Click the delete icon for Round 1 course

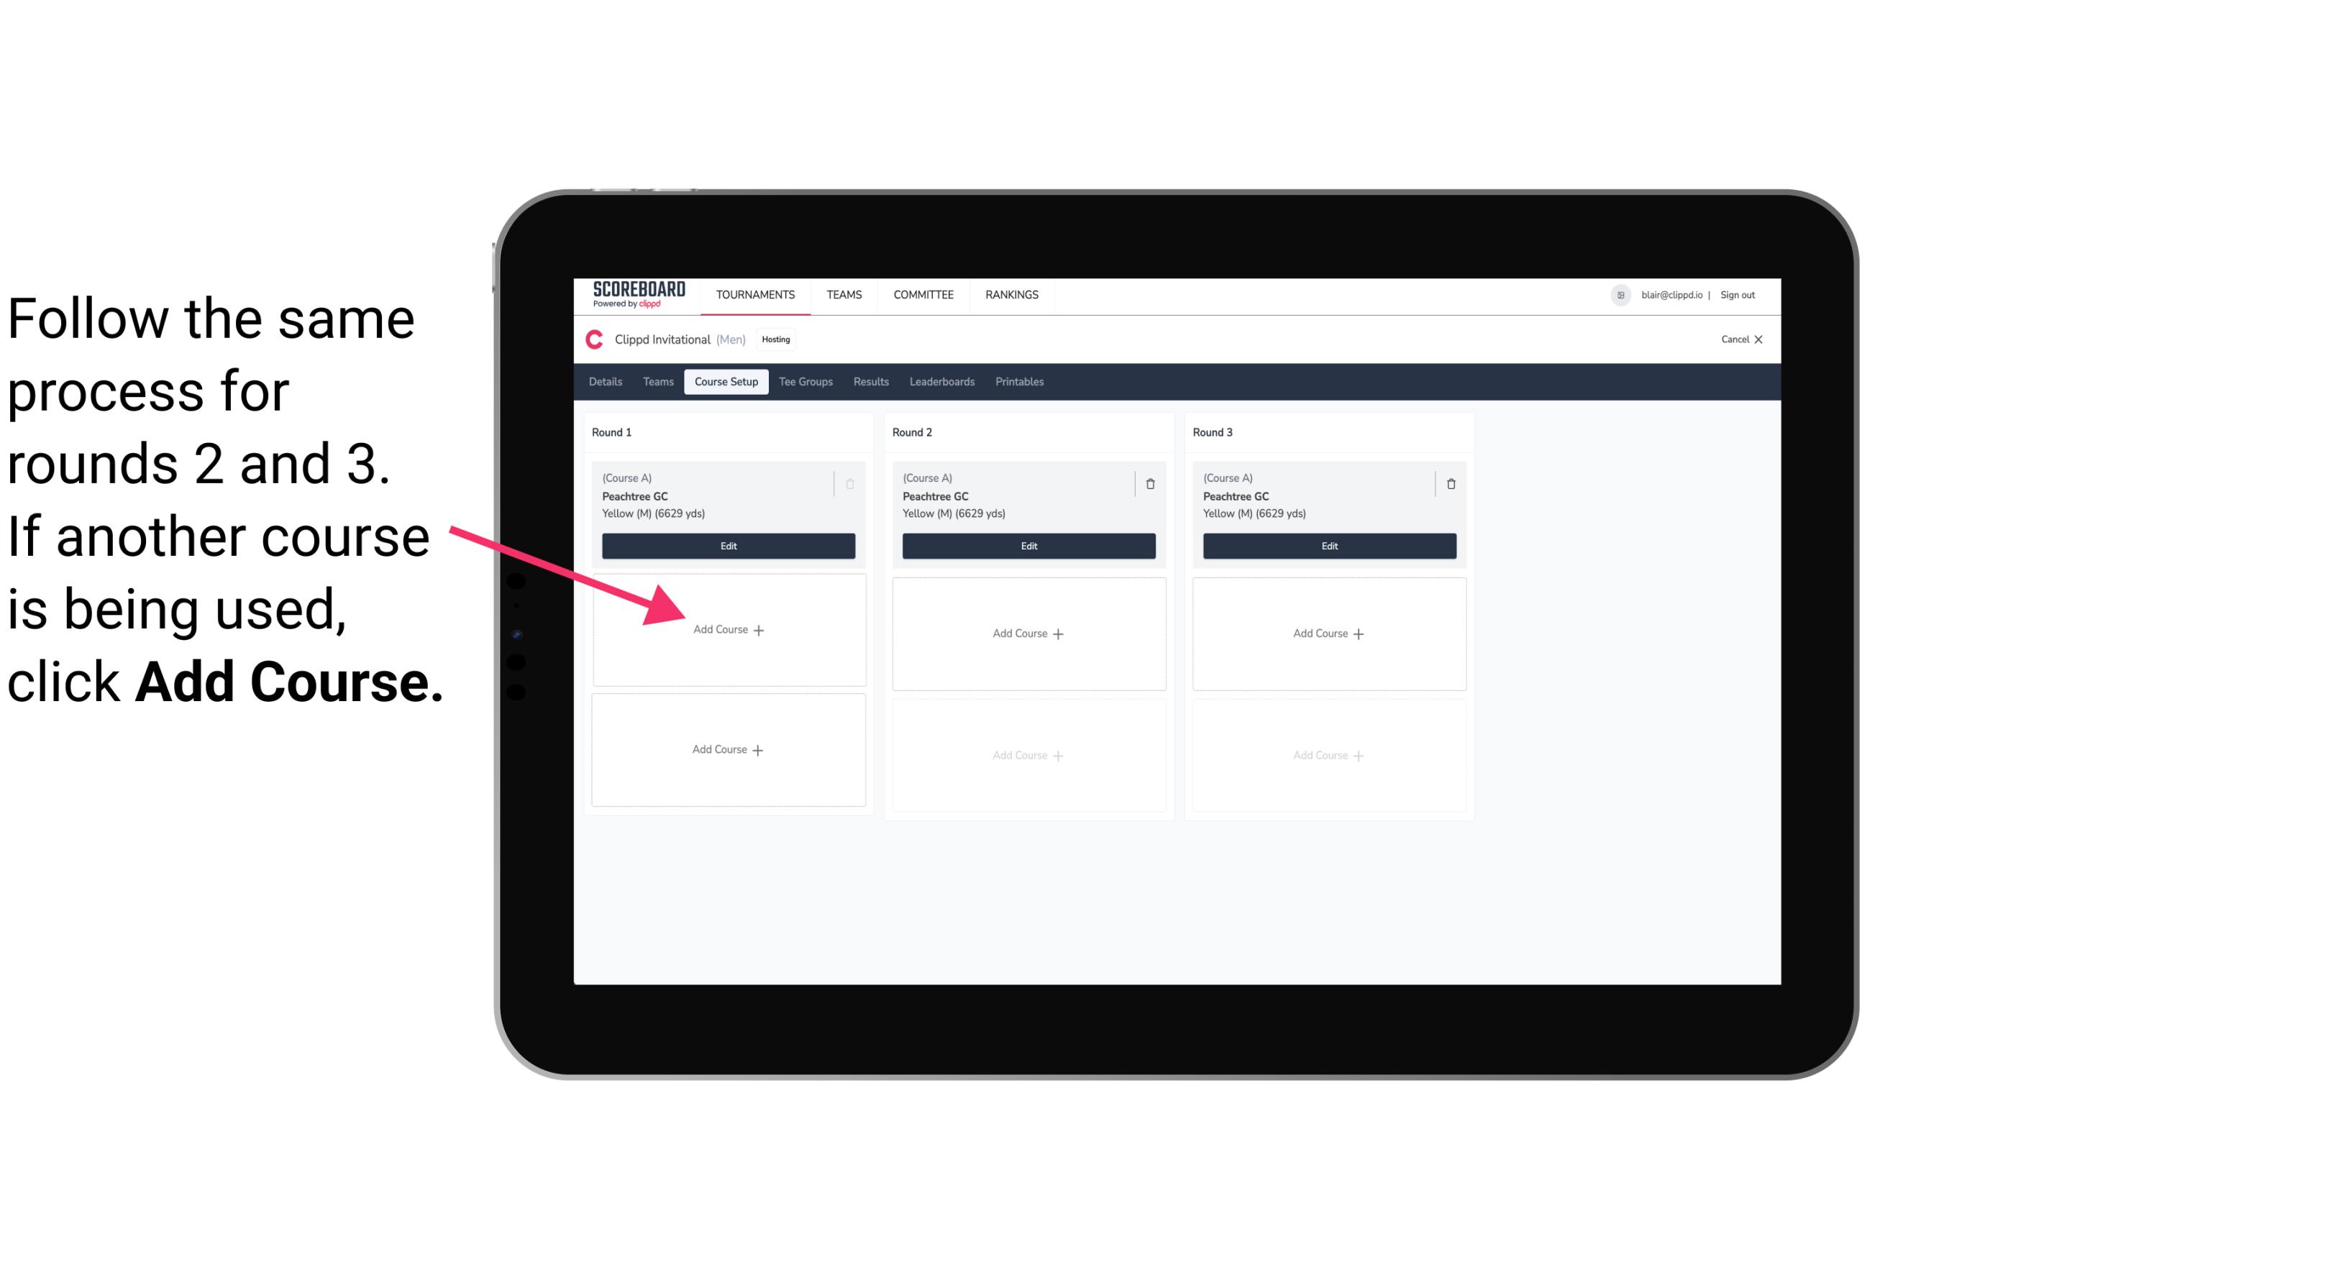(853, 482)
